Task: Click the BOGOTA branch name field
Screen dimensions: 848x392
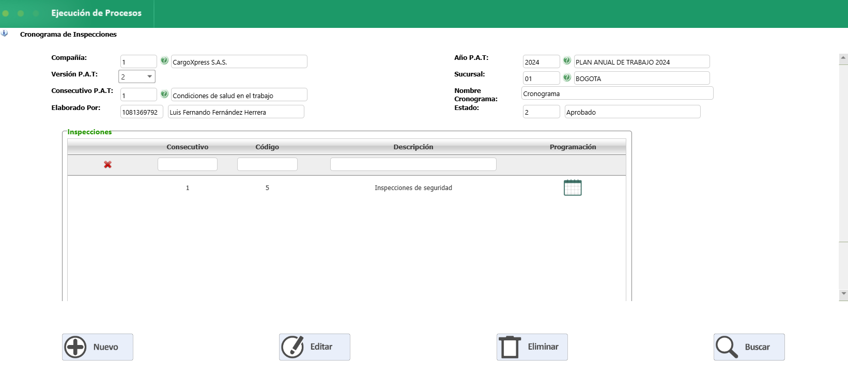Action: (642, 78)
